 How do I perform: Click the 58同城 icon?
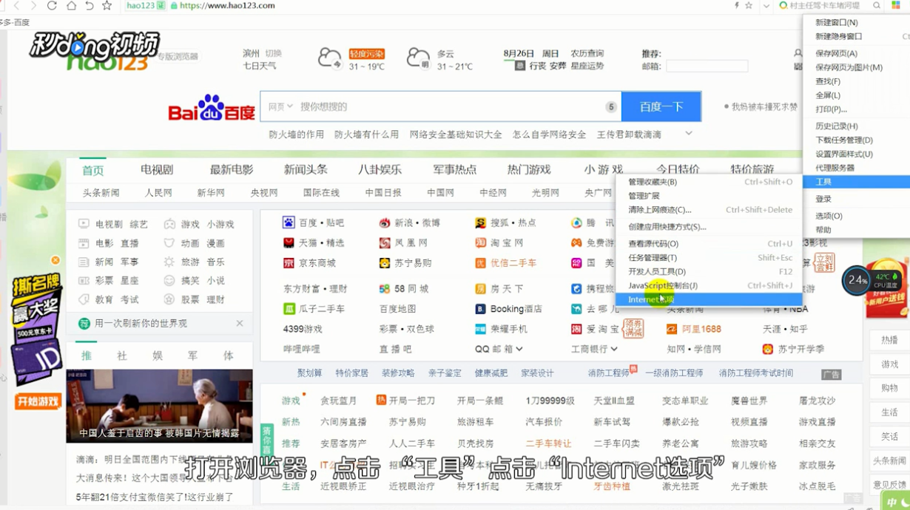pyautogui.click(x=385, y=289)
